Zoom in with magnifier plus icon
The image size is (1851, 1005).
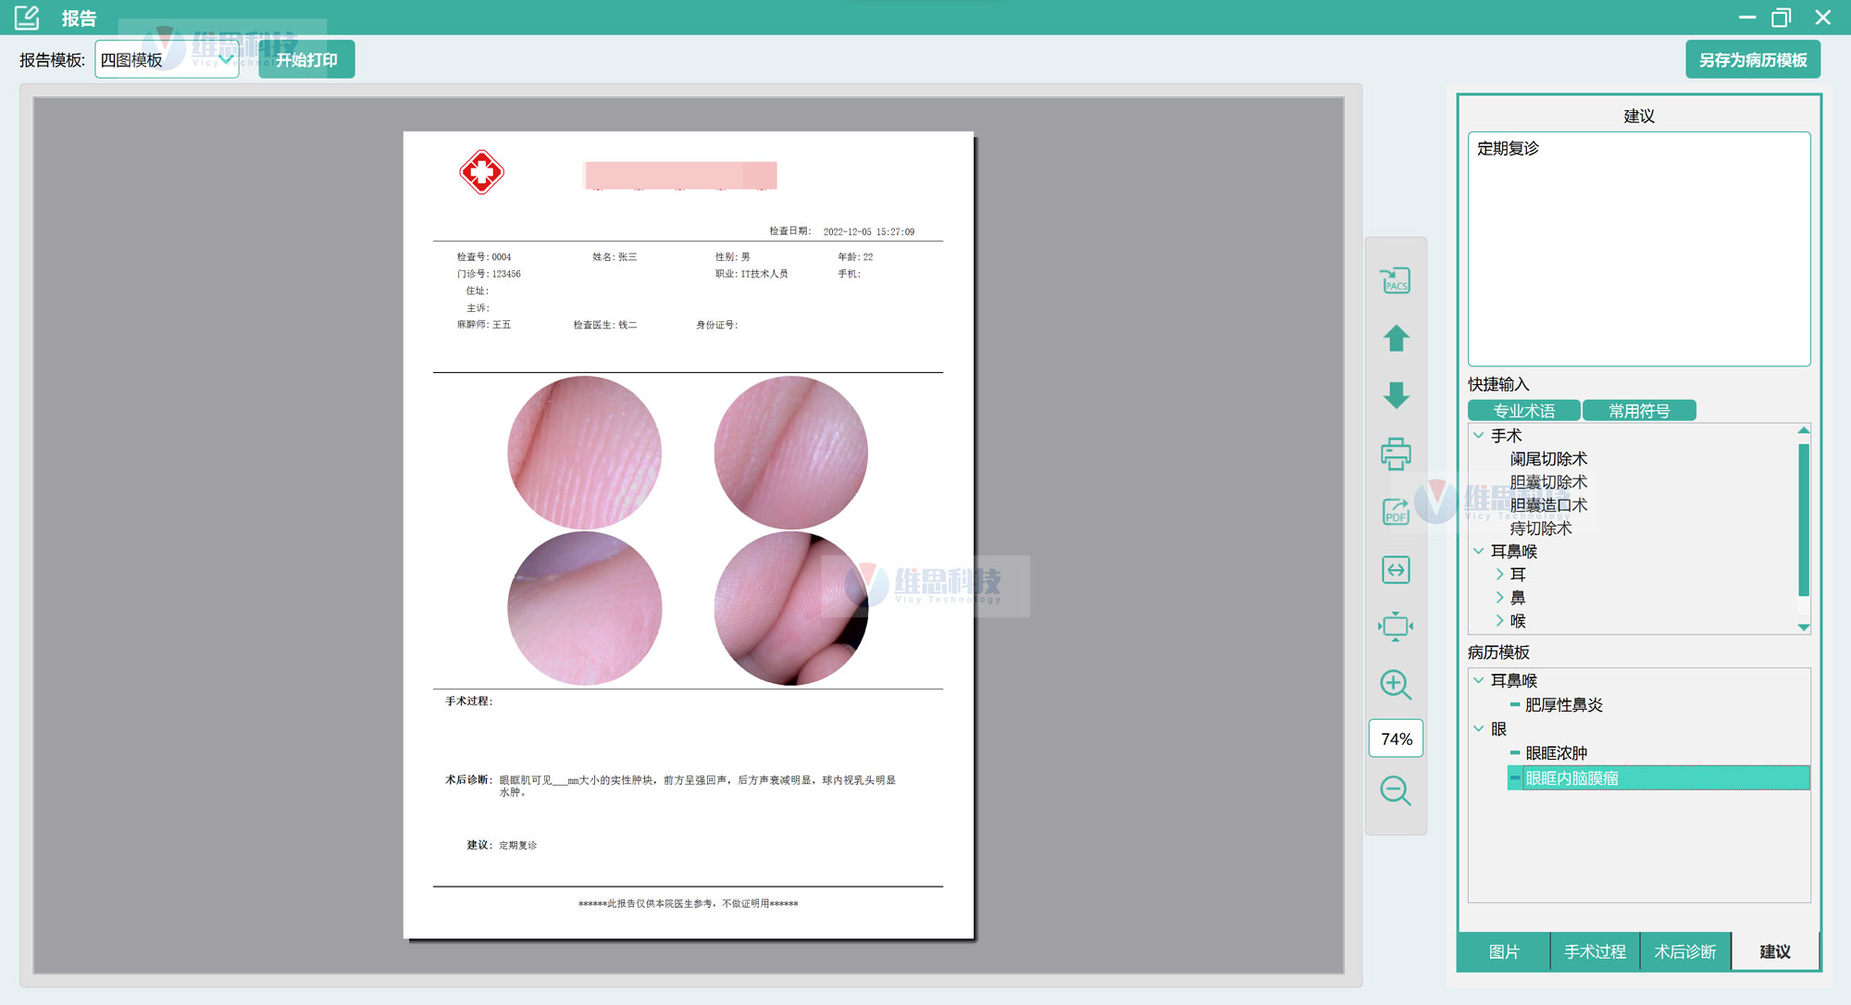(x=1396, y=685)
